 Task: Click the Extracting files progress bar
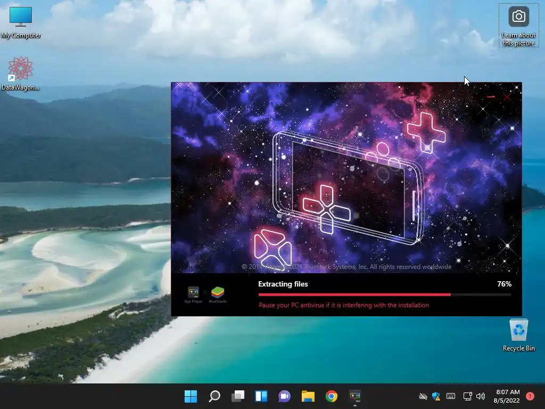pyautogui.click(x=384, y=295)
